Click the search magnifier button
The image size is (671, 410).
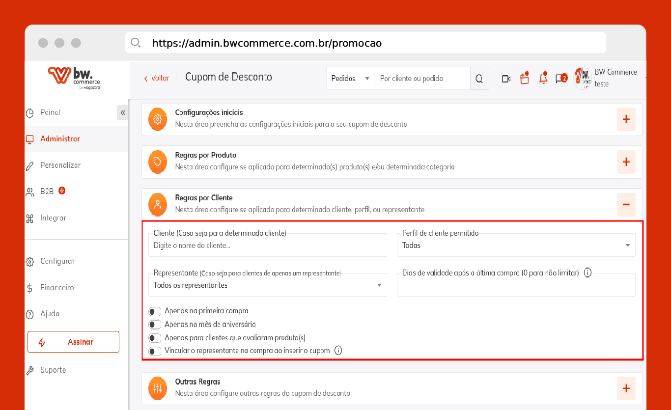pyautogui.click(x=479, y=79)
